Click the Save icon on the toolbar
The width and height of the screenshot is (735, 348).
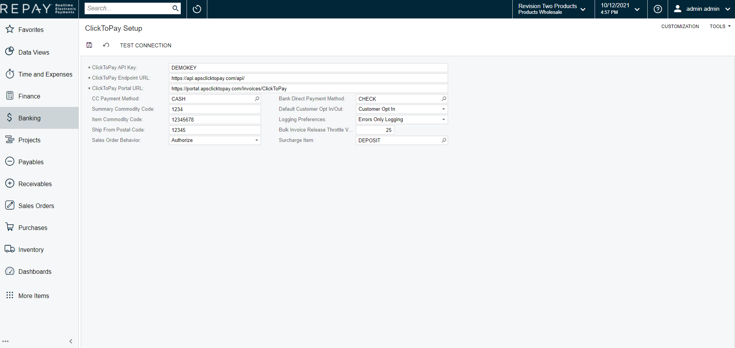tap(89, 45)
